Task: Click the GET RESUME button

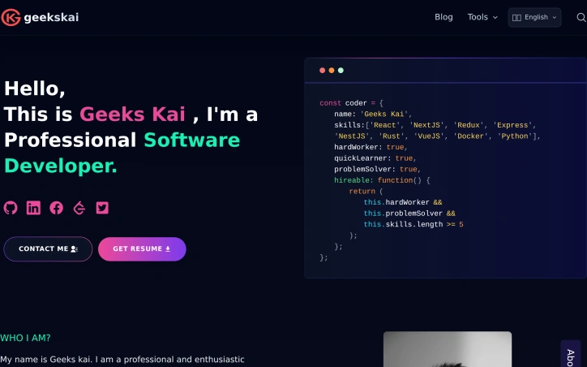Action: [x=142, y=249]
